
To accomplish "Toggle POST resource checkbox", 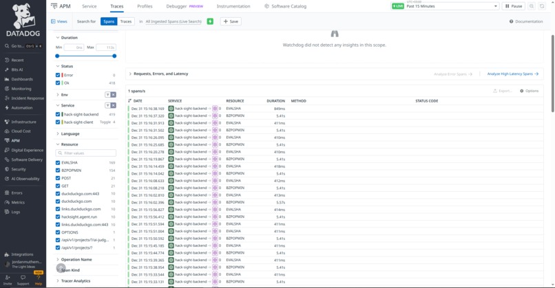I will tap(58, 178).
